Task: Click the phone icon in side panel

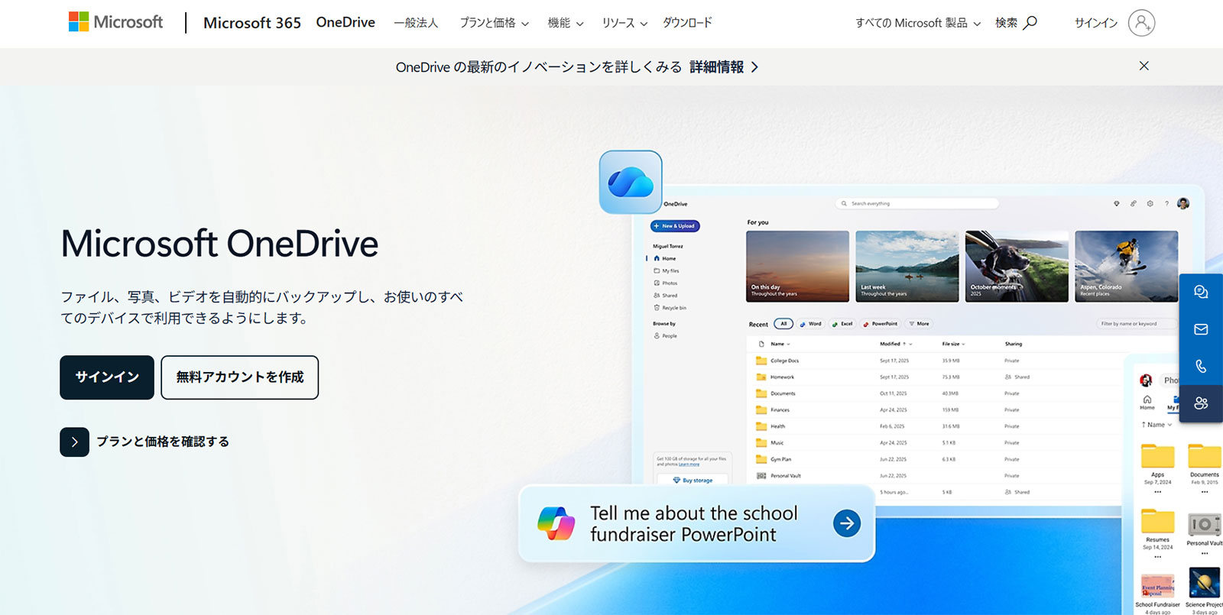Action: tap(1201, 366)
